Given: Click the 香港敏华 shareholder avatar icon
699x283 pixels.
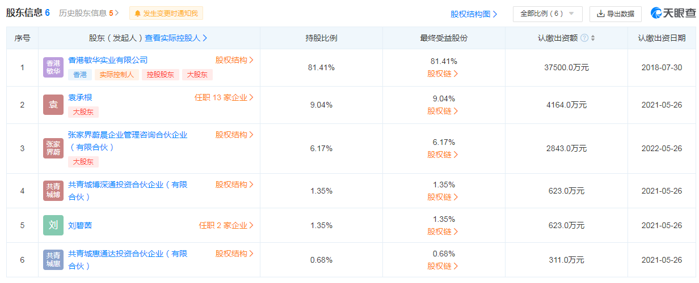Looking at the screenshot, I should click(53, 67).
